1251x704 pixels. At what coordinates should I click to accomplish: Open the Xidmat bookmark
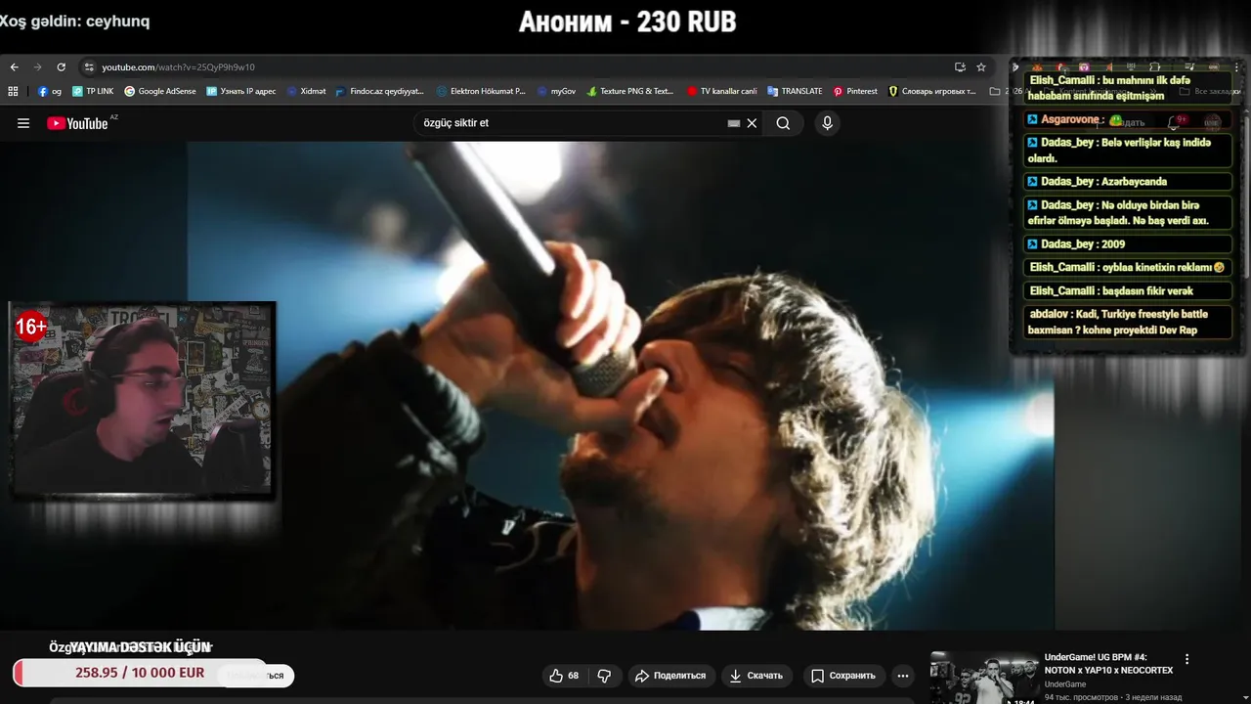306,91
